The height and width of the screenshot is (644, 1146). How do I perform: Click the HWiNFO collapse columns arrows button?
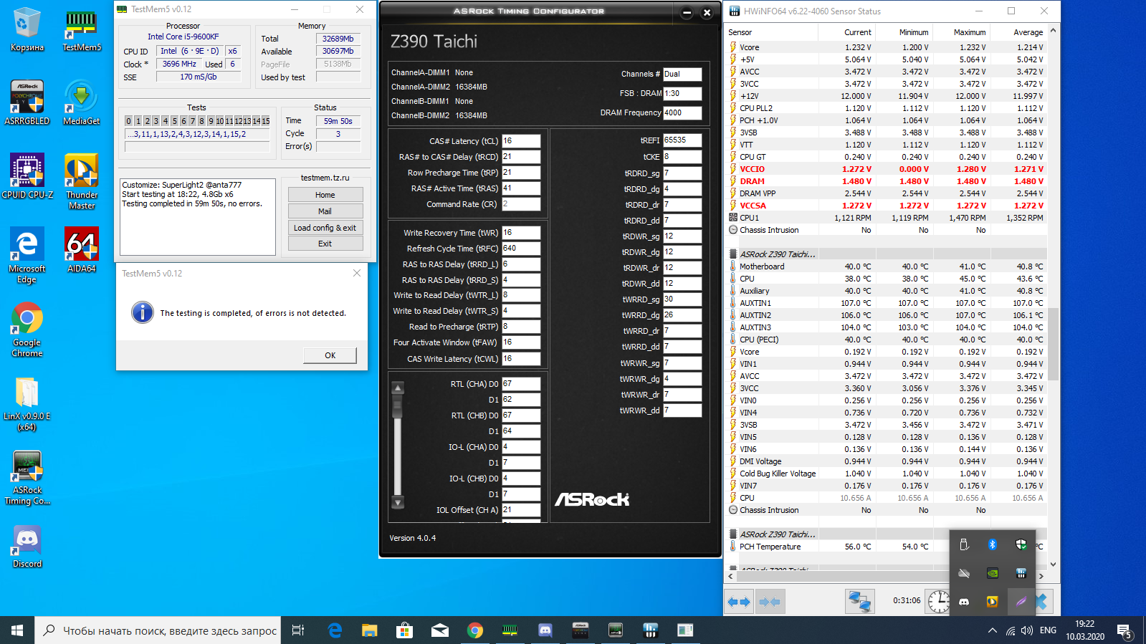pyautogui.click(x=769, y=602)
